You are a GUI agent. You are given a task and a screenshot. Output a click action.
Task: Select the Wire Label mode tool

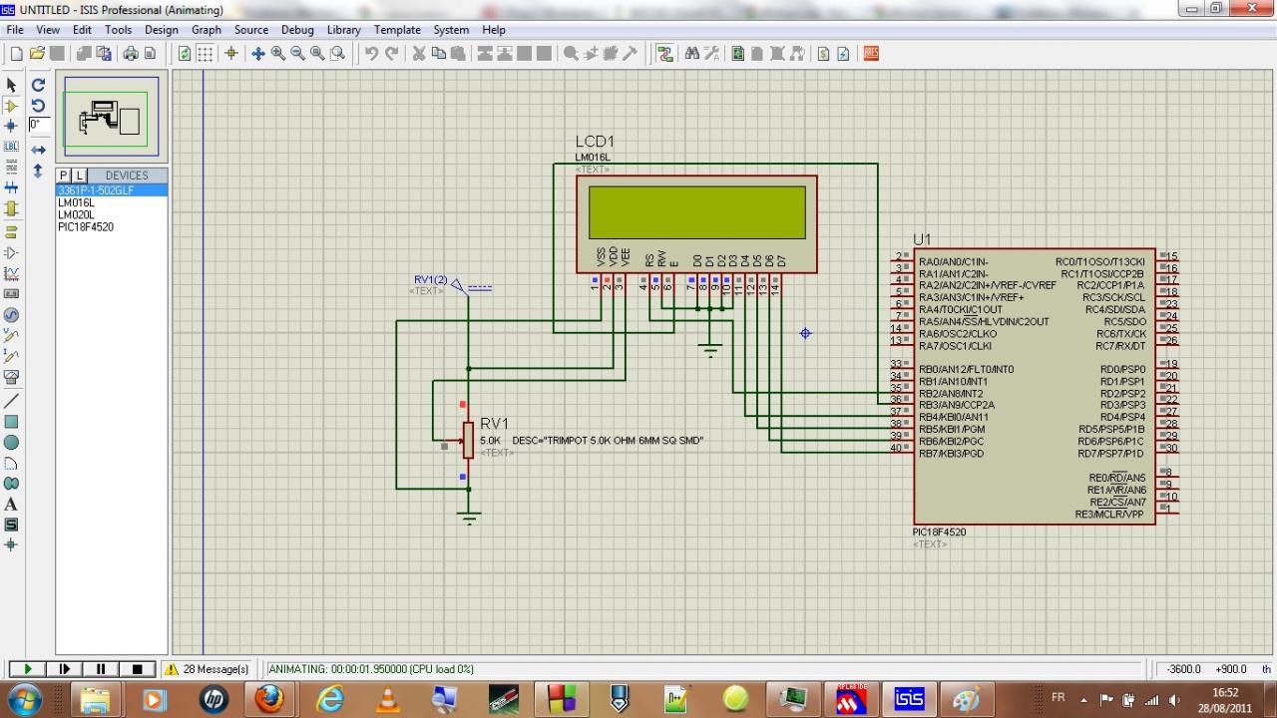(12, 147)
